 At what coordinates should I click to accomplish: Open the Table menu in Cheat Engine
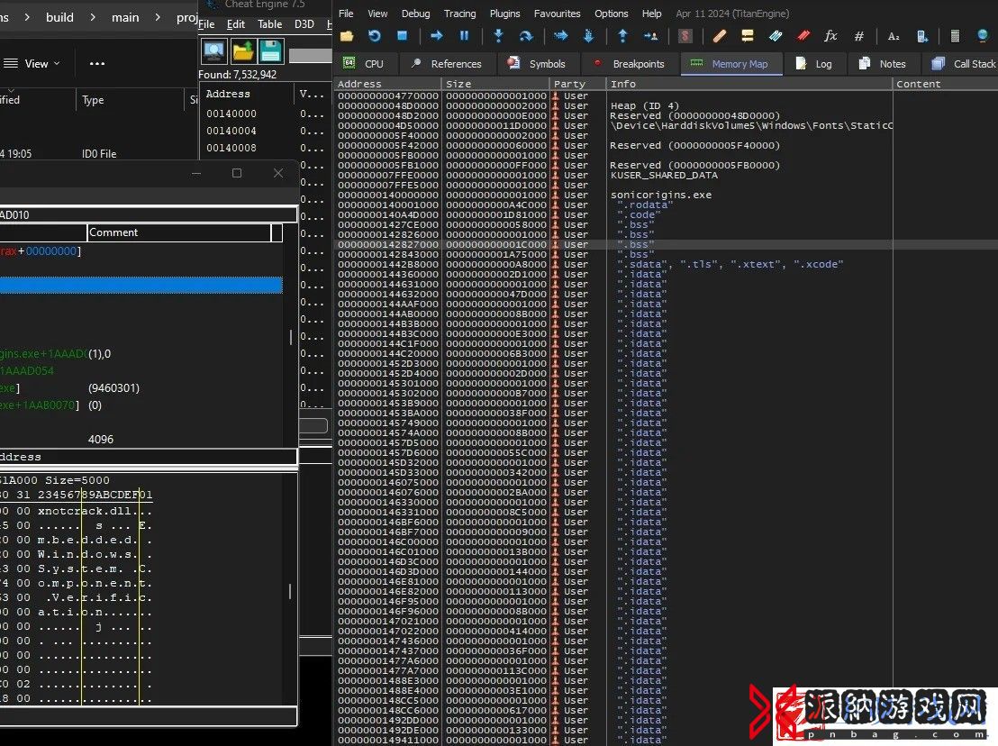pyautogui.click(x=270, y=24)
